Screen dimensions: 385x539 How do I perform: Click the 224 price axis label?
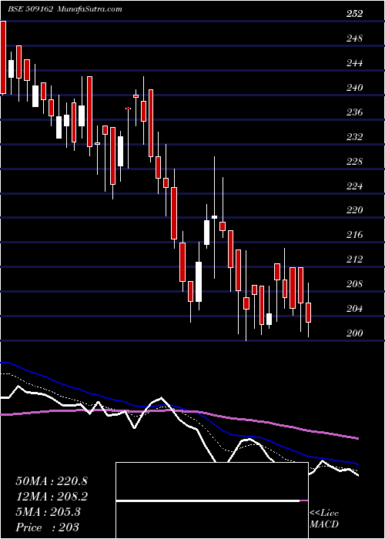(x=354, y=186)
